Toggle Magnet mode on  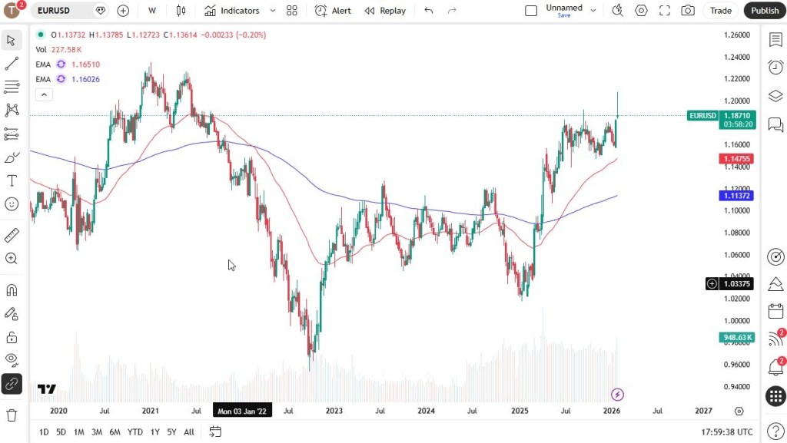point(12,290)
